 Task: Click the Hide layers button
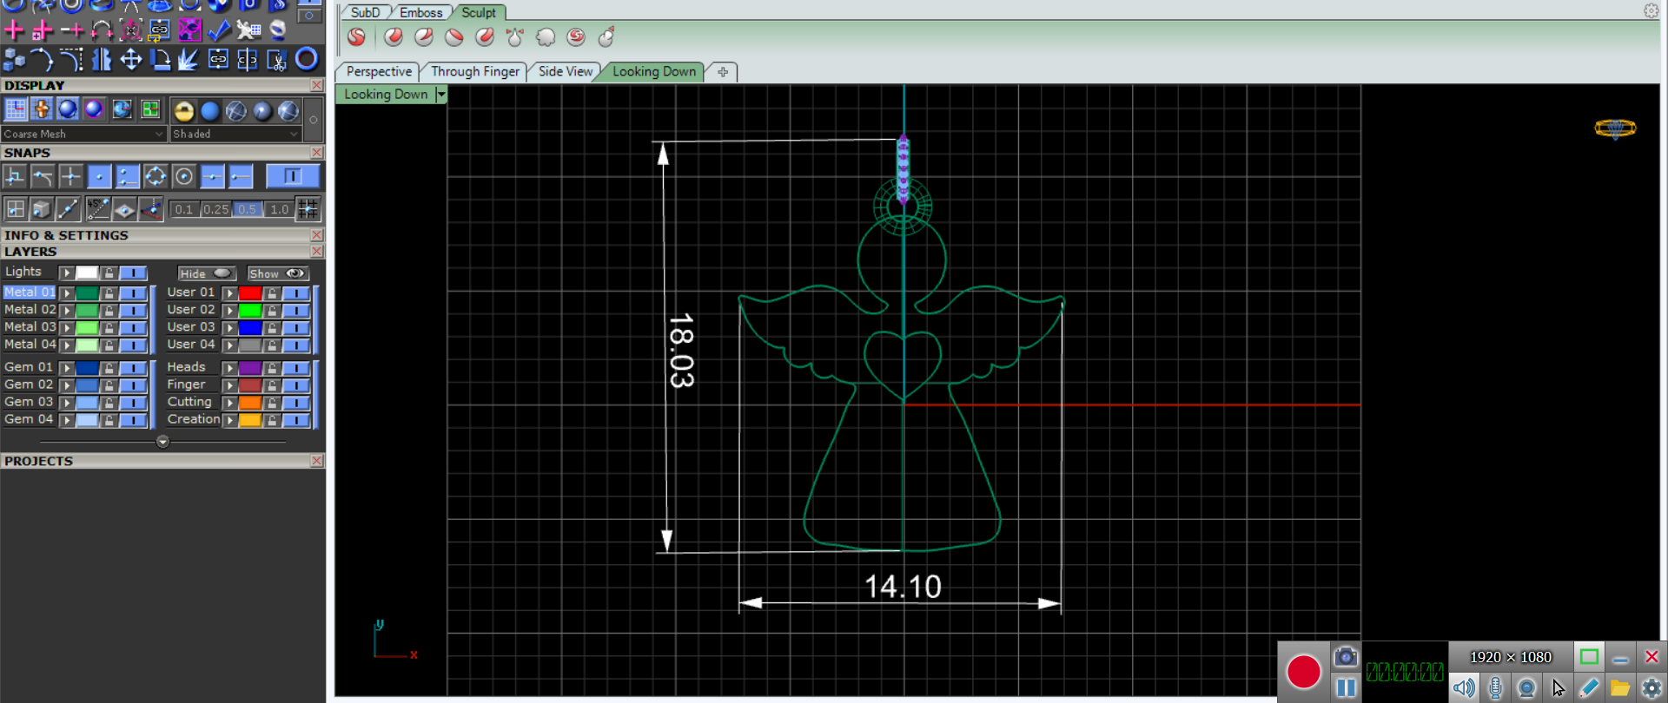tap(206, 273)
